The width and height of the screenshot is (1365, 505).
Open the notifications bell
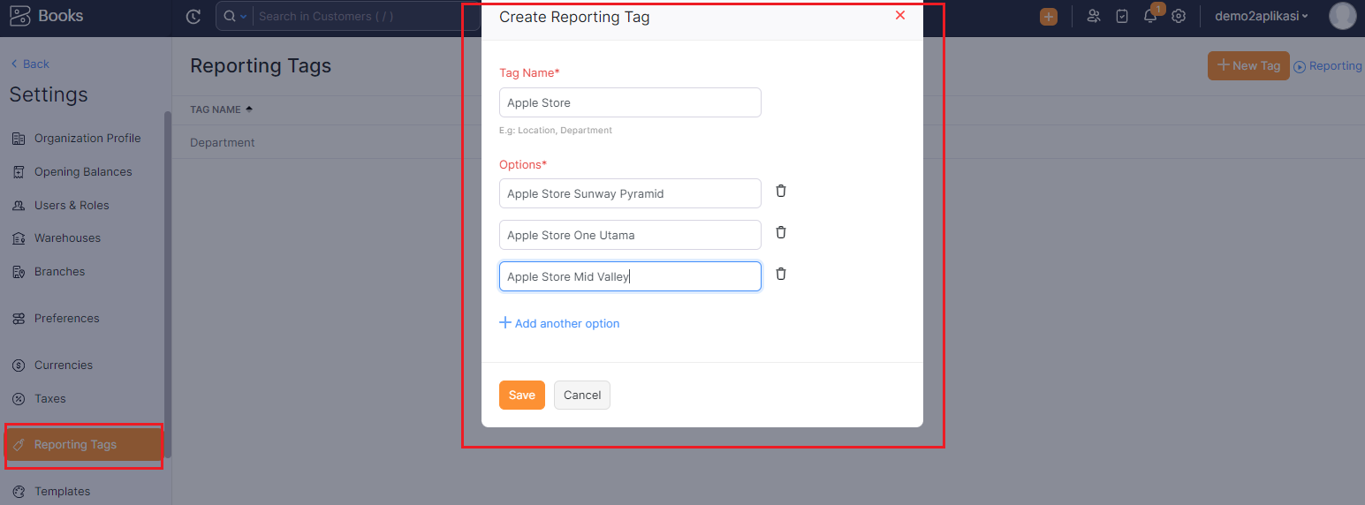[1150, 16]
